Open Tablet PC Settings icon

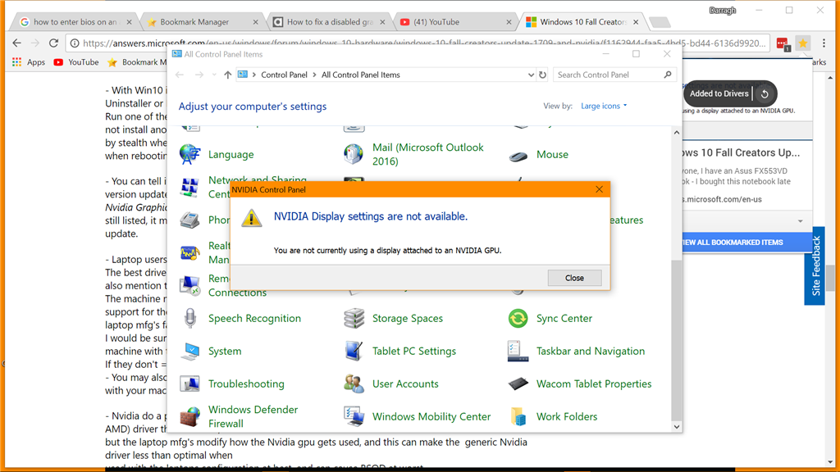click(354, 351)
